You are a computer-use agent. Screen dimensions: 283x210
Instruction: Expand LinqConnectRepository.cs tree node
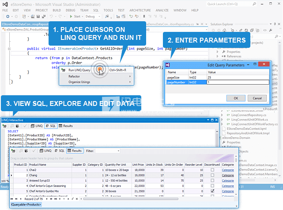222,115
